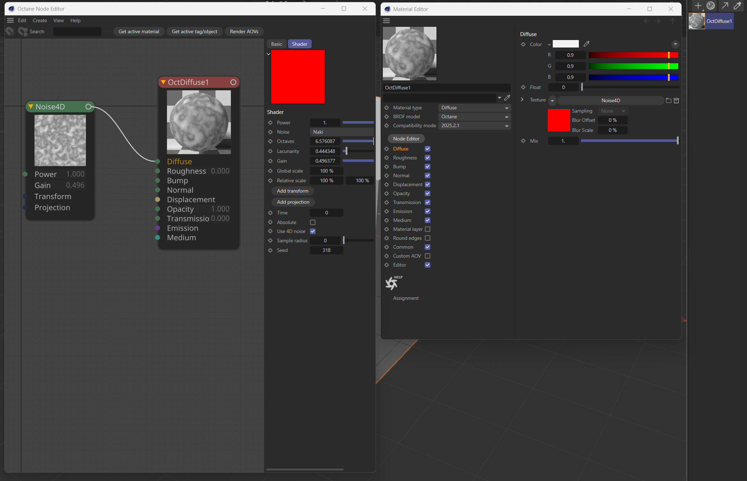Click the Color eyedropper in Diffuse panel
Image resolution: width=747 pixels, height=481 pixels.
tap(586, 44)
